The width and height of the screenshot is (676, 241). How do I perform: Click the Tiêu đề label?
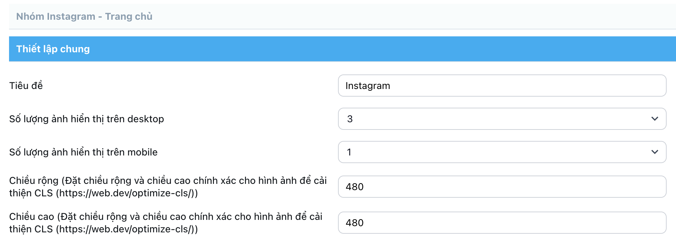click(x=26, y=86)
